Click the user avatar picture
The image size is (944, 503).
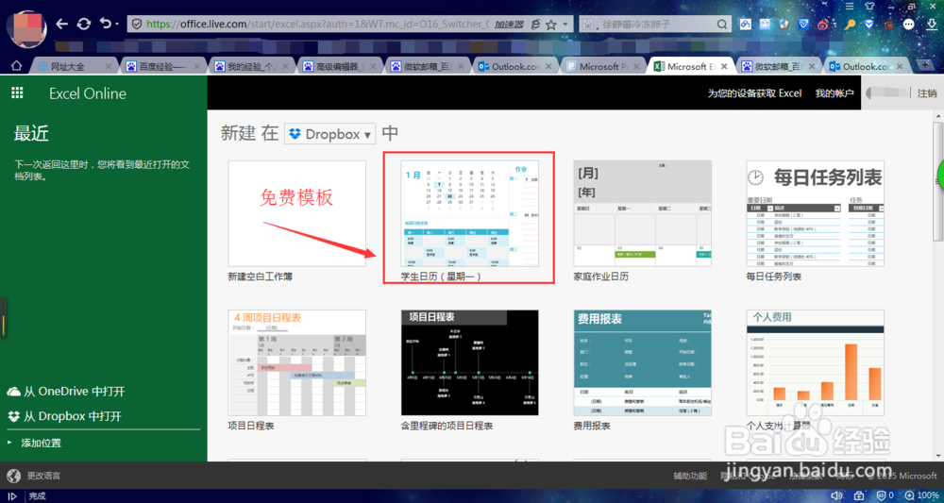[25, 27]
